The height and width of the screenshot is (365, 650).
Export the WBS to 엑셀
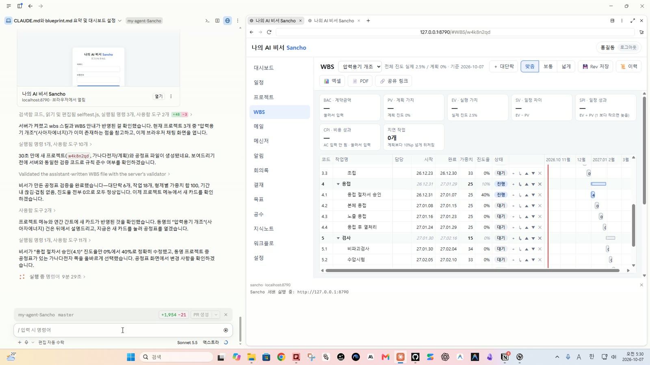click(x=332, y=81)
